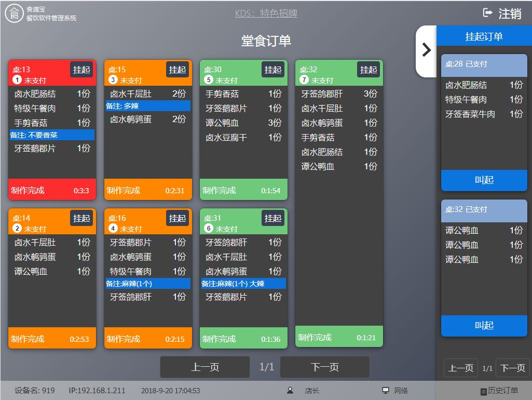This screenshot has height=400, width=532.
Task: Collapse the 挂起订单 side panel with chevron
Action: (426, 50)
